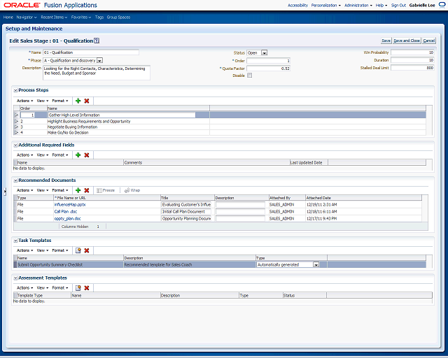This screenshot has height=358, width=448.
Task: Expand step 4 Make Go/No Go Decision row
Action: click(16, 133)
